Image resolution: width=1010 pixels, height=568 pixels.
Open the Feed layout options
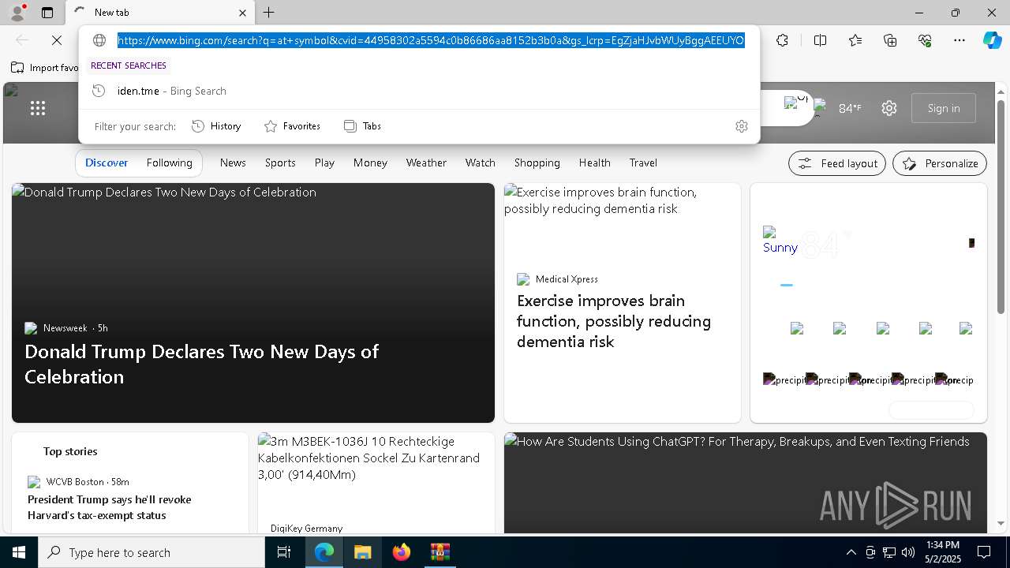click(x=837, y=163)
